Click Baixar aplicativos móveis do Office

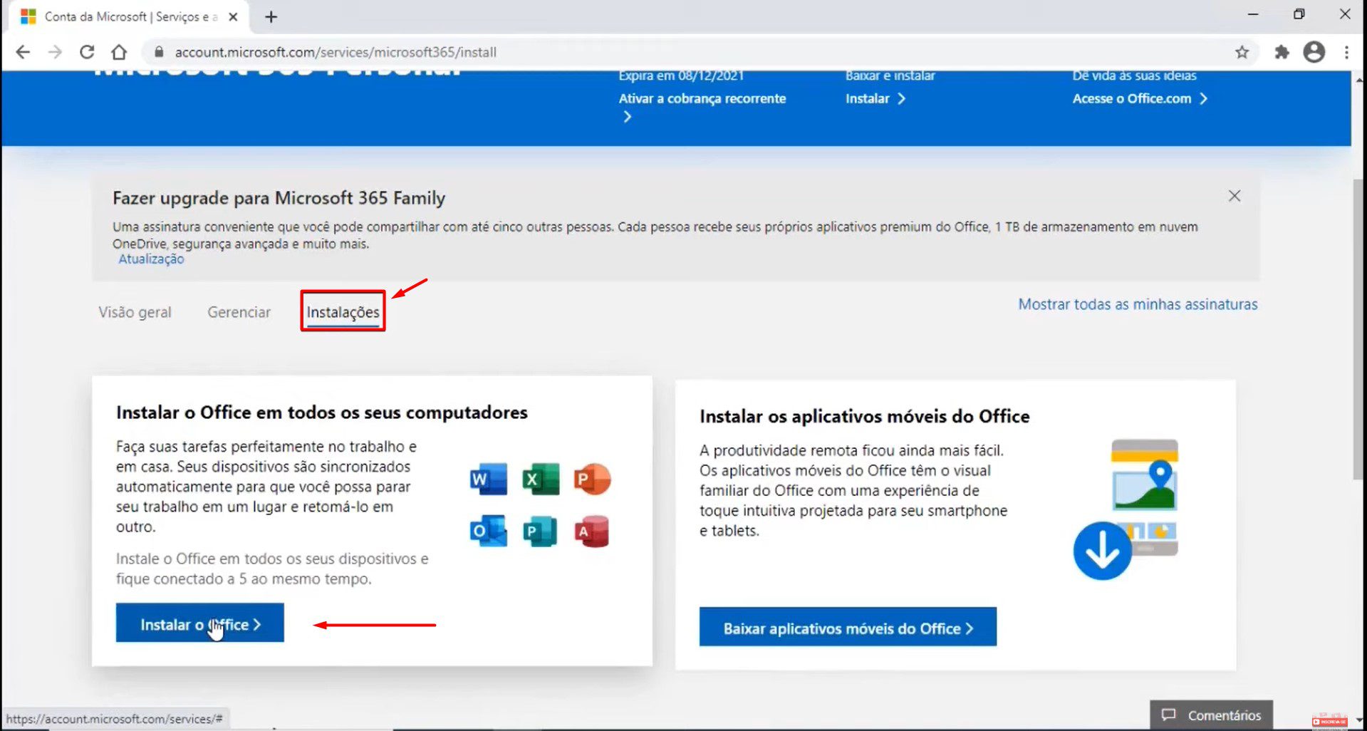click(x=847, y=628)
